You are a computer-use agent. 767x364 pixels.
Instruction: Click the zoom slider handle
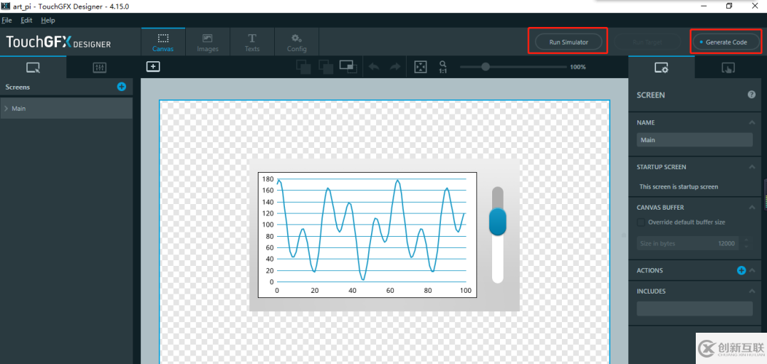485,67
